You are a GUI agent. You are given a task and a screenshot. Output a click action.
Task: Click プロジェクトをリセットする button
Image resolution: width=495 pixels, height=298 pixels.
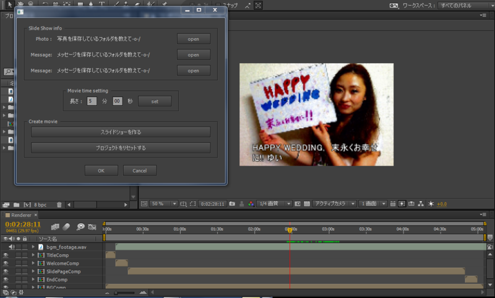pyautogui.click(x=121, y=148)
